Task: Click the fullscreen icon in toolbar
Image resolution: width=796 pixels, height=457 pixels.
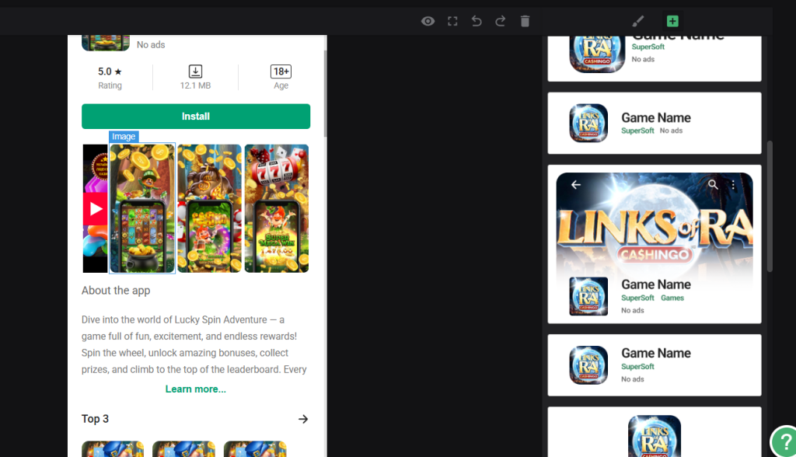Action: pyautogui.click(x=452, y=21)
